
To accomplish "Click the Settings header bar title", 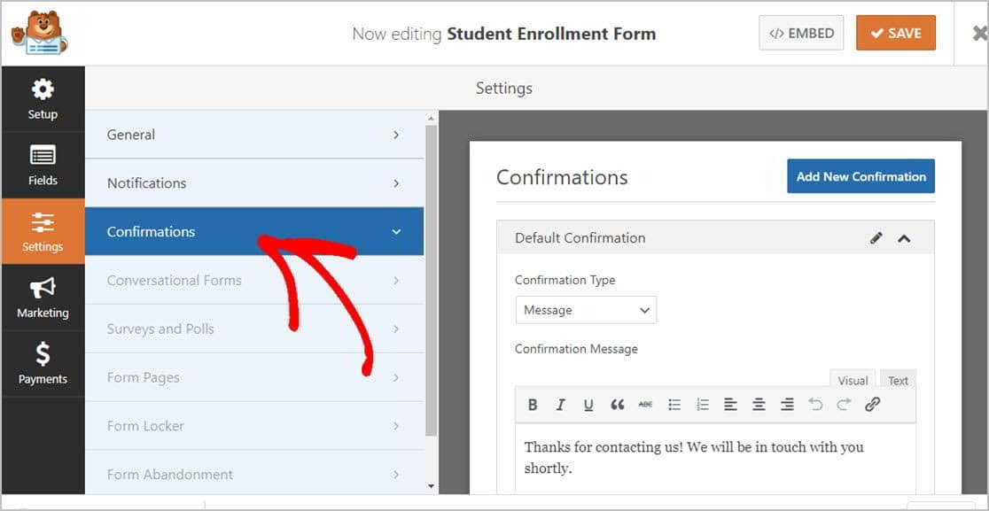I will [504, 89].
